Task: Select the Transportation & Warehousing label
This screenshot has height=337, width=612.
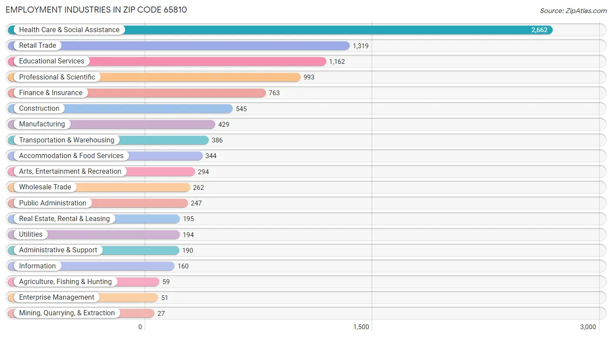Action: point(67,140)
